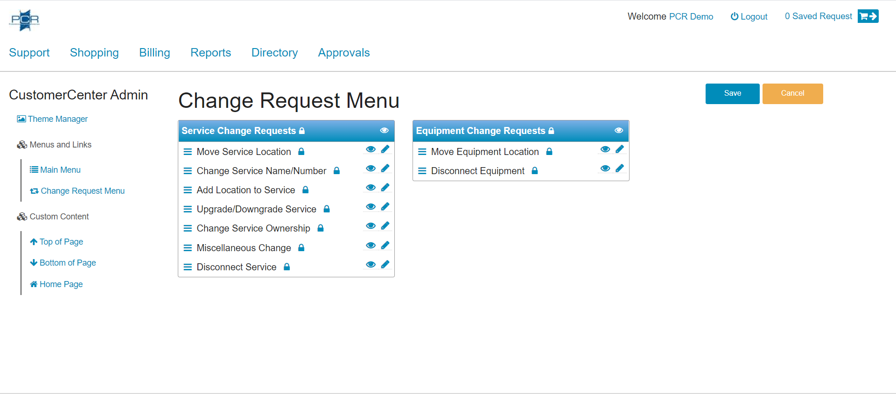896x394 pixels.
Task: Toggle the eye icon for Move Equipment Location
Action: point(605,149)
